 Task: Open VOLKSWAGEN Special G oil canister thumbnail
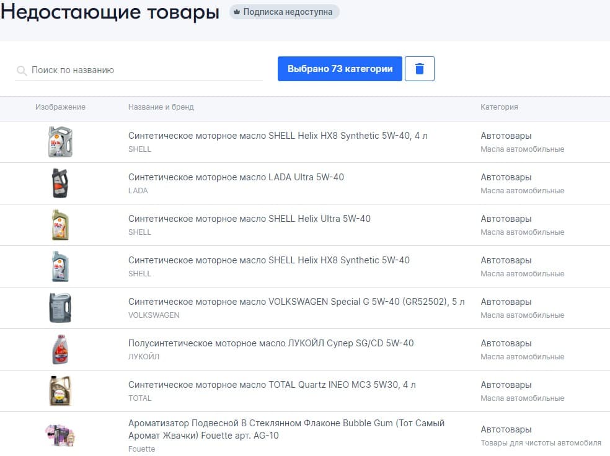click(x=60, y=308)
